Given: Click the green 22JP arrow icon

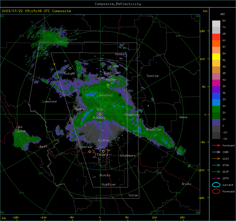Looking at the screenshot, I should (216, 172).
